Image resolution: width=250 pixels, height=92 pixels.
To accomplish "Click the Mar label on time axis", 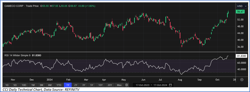I will click(x=86, y=80).
